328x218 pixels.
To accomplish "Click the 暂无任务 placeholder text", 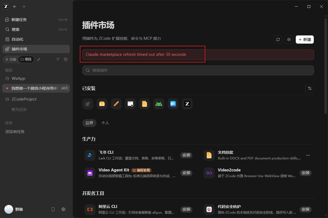I will point(19,110).
